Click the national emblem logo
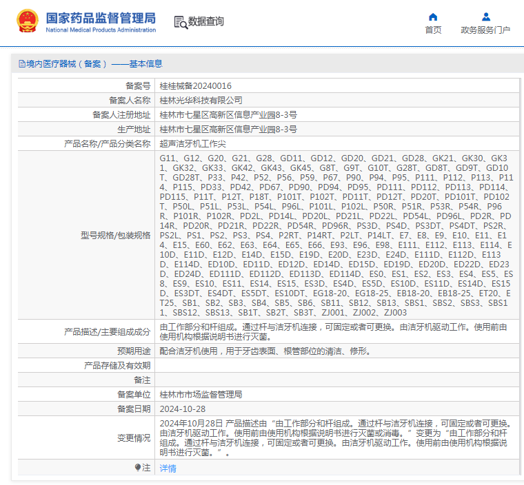This screenshot has width=524, height=485. [x=28, y=21]
